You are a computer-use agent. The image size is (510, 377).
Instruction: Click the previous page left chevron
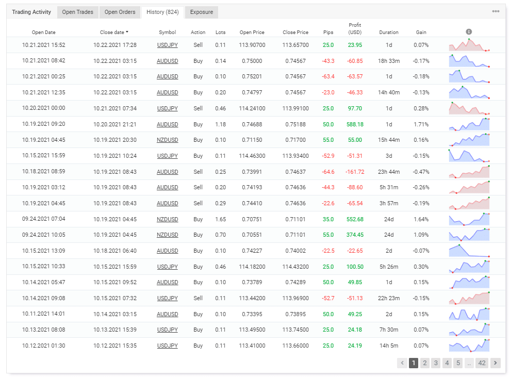(402, 363)
